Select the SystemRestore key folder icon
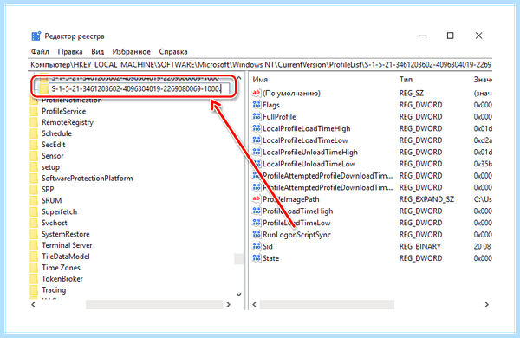This screenshot has width=520, height=338. point(34,234)
